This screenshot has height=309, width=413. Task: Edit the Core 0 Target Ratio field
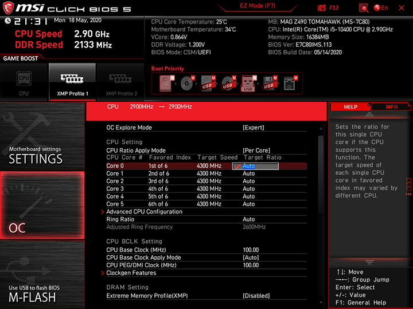point(255,166)
